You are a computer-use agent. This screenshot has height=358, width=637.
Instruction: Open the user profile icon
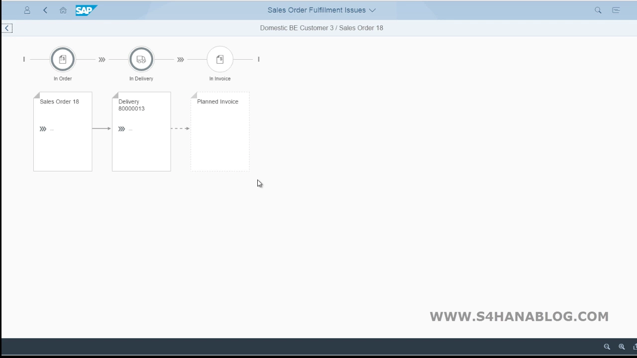coord(27,10)
